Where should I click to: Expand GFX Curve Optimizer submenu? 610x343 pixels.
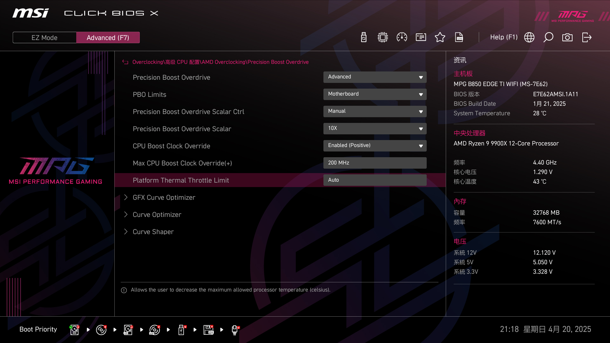pos(164,198)
